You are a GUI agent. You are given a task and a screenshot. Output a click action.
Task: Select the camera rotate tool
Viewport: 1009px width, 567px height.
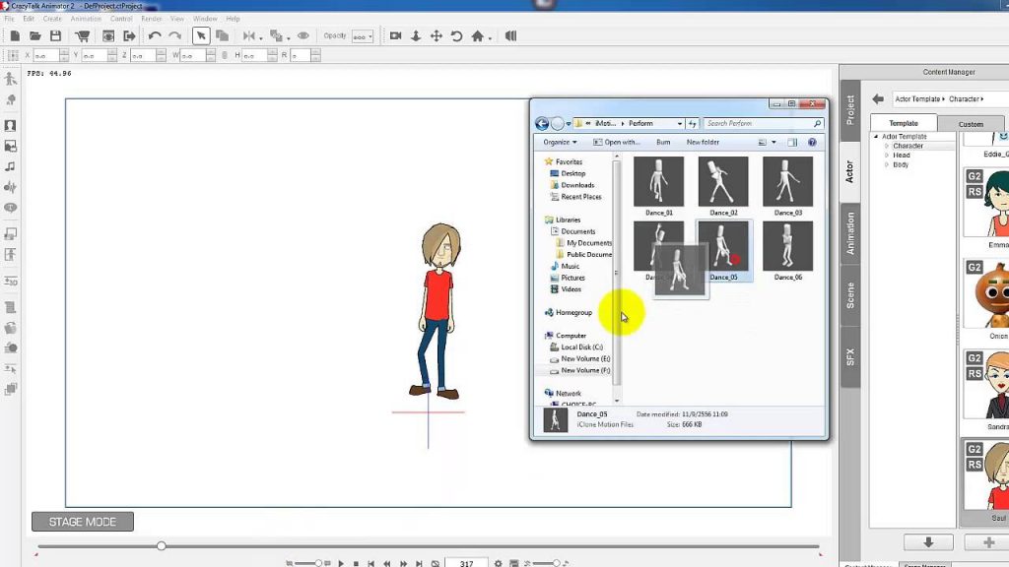tap(457, 36)
